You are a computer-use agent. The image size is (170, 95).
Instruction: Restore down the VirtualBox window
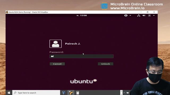147,12
